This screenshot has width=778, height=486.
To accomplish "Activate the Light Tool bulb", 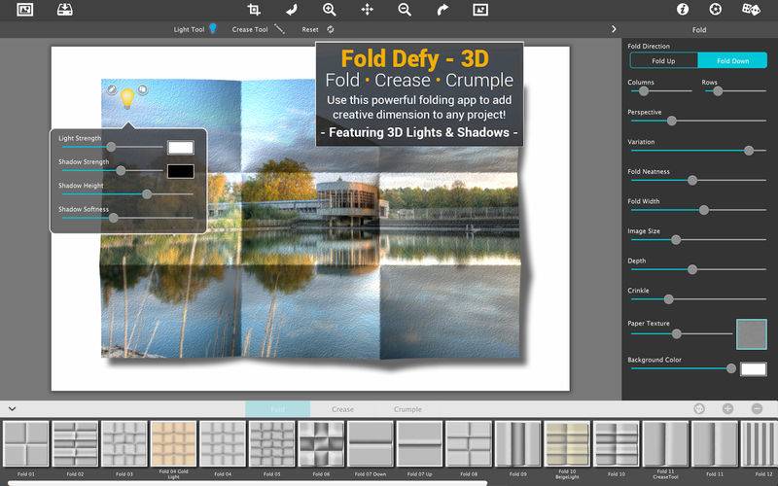I will [213, 29].
